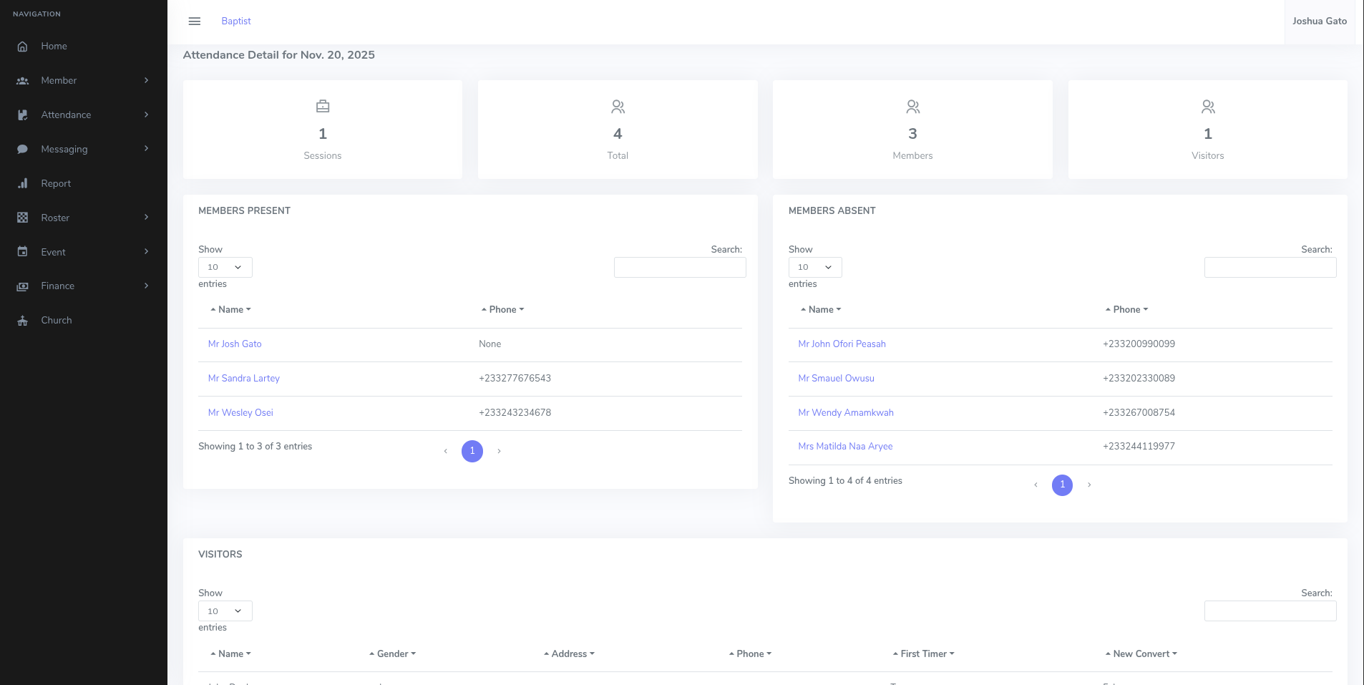
Task: Click the Visitors card people icon
Action: (1207, 107)
